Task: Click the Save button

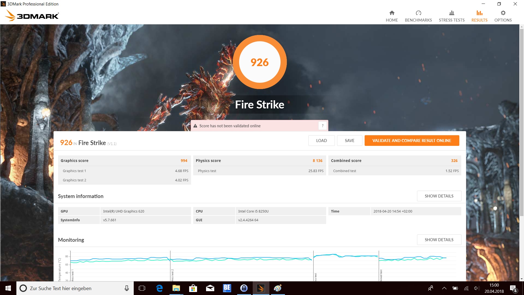Action: point(349,141)
